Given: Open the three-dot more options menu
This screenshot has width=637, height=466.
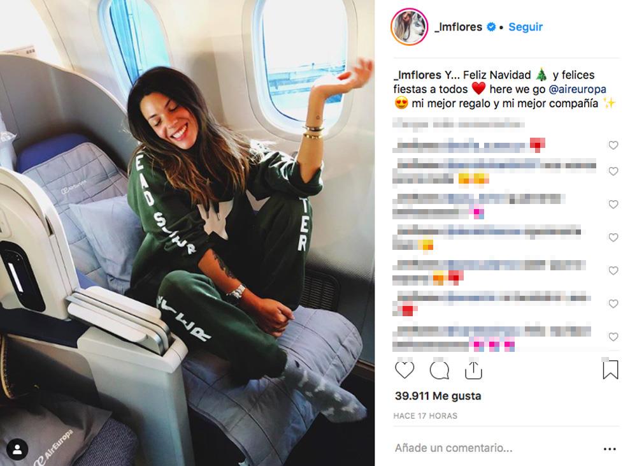Looking at the screenshot, I should click(610, 449).
